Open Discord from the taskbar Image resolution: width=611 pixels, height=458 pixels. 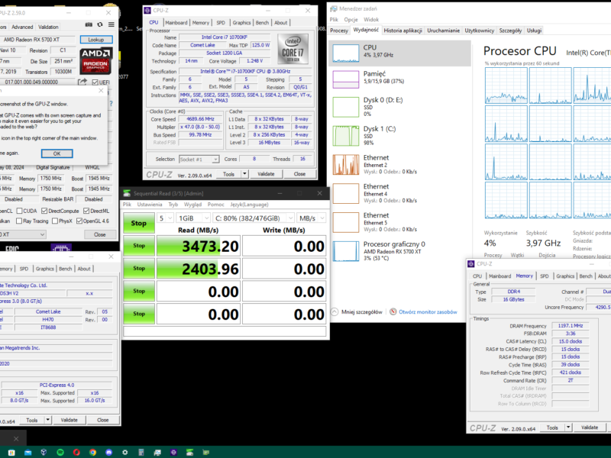pos(108,452)
